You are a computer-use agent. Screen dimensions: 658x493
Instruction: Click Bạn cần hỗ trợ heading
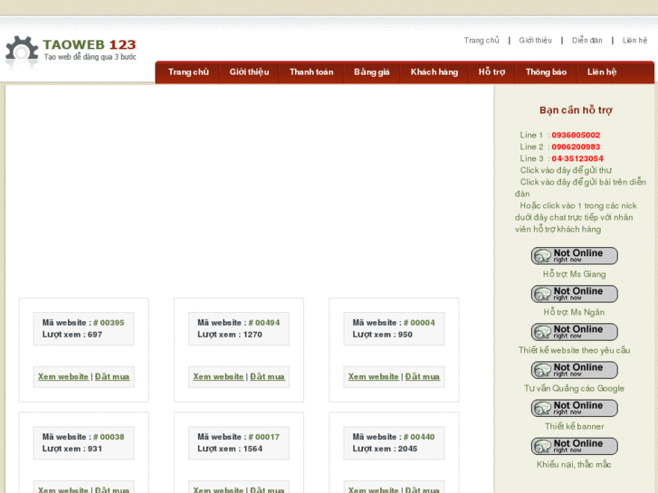[576, 110]
